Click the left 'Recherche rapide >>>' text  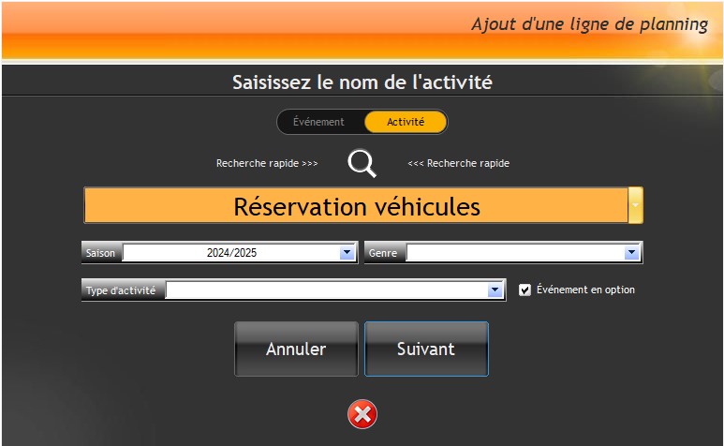267,163
